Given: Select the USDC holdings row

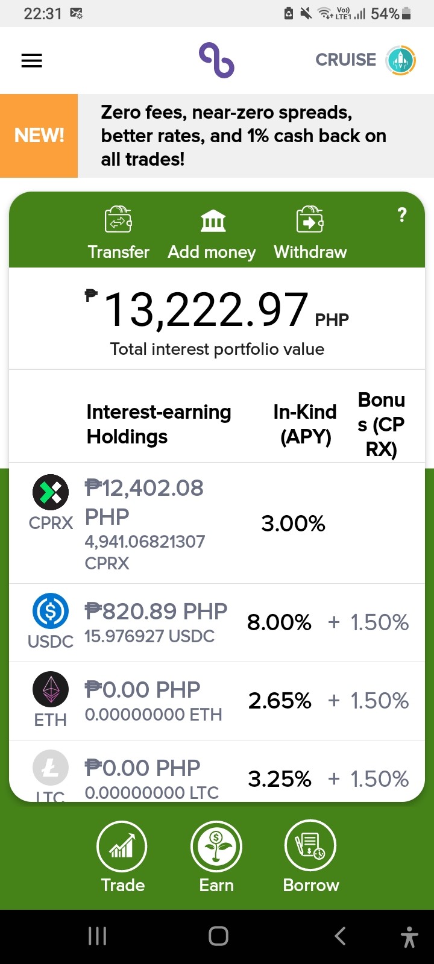Looking at the screenshot, I should (x=217, y=622).
